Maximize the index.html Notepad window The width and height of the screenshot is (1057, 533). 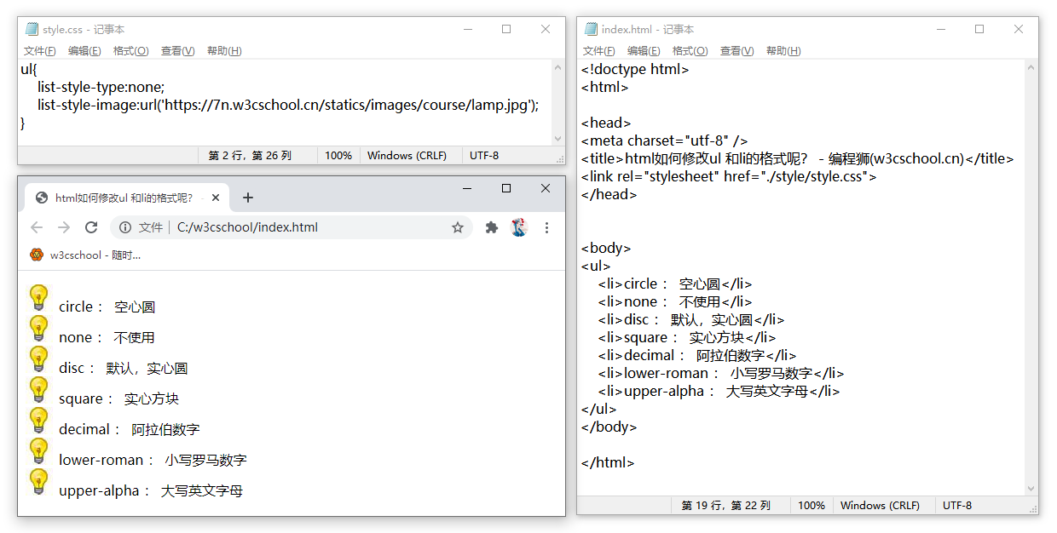click(x=979, y=29)
